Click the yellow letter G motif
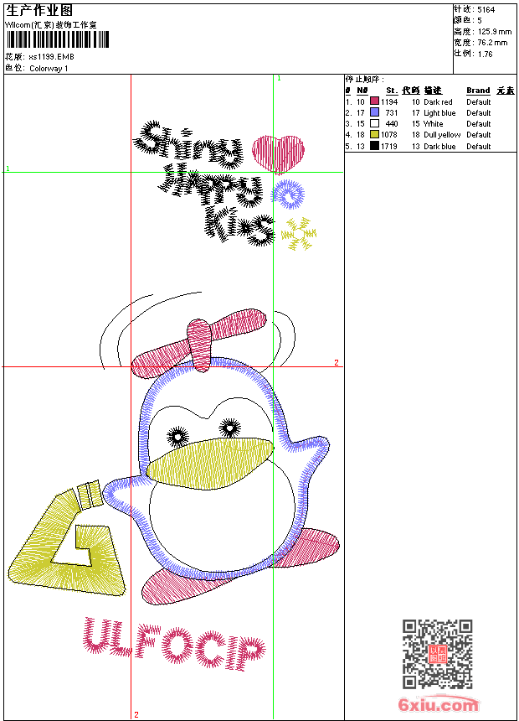Screen dimensions: 519x721 tap(67, 540)
